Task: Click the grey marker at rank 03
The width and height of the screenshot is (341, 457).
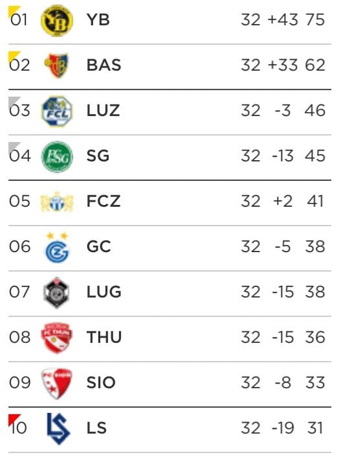Action: pos(13,101)
